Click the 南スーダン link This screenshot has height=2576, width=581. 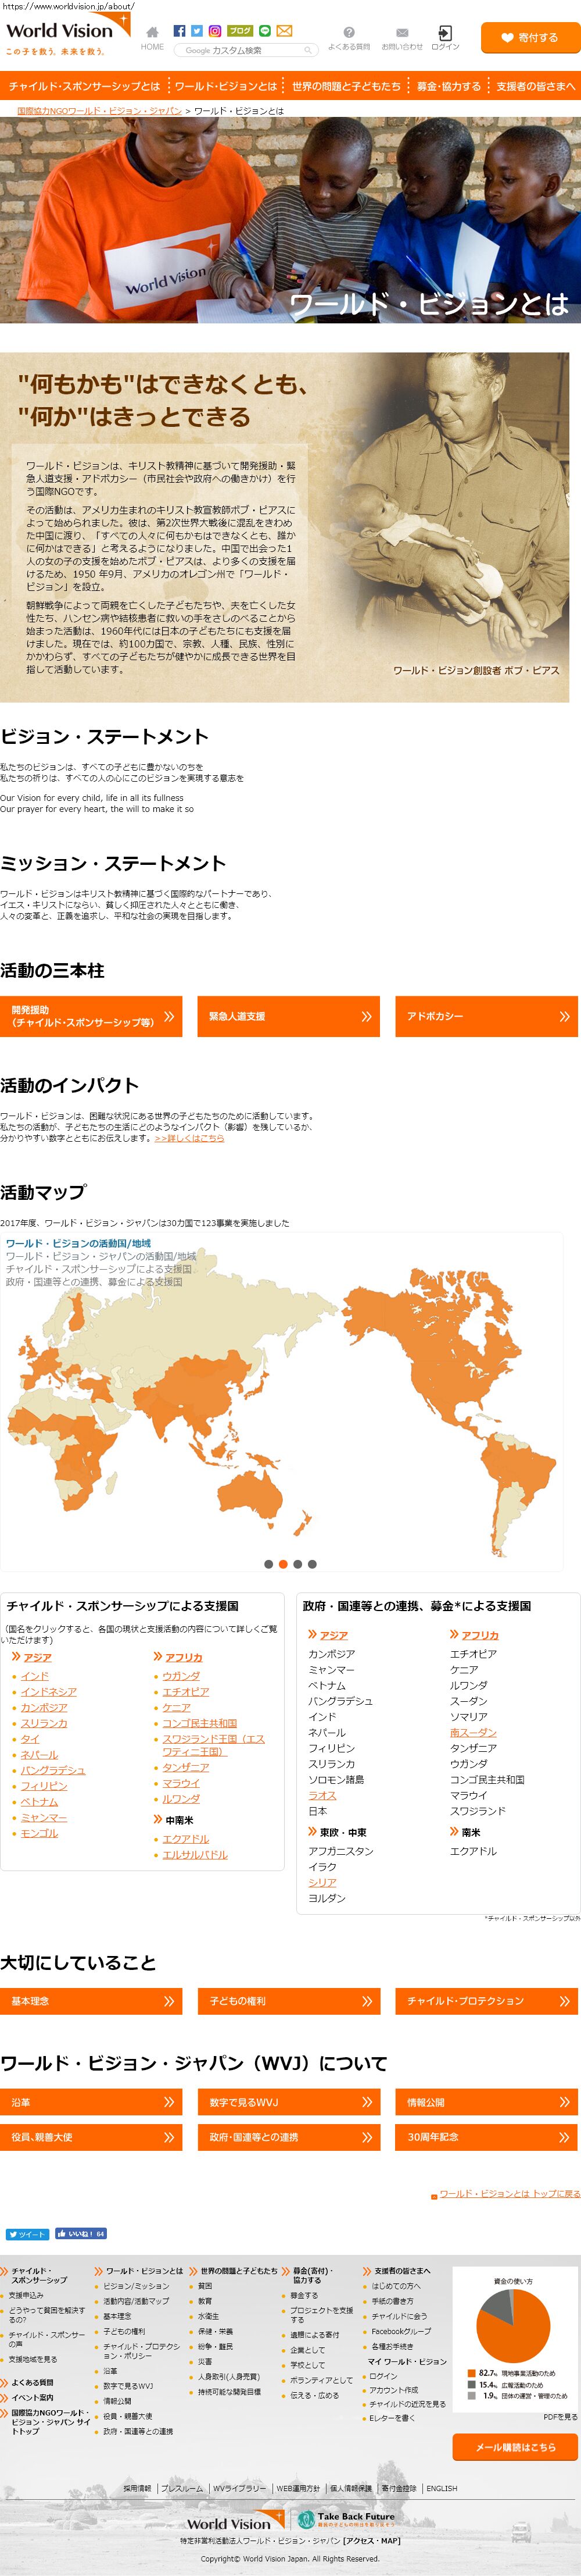[473, 1732]
